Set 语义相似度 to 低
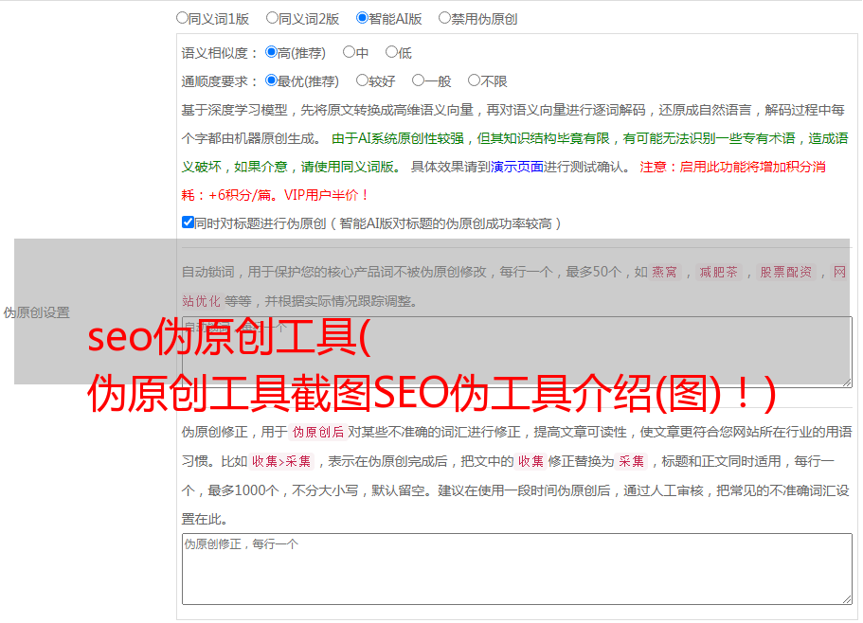This screenshot has height=623, width=863. 391,52
